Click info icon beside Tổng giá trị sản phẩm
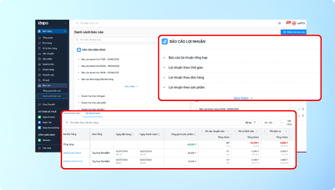This screenshot has height=190, width=335. [194, 135]
